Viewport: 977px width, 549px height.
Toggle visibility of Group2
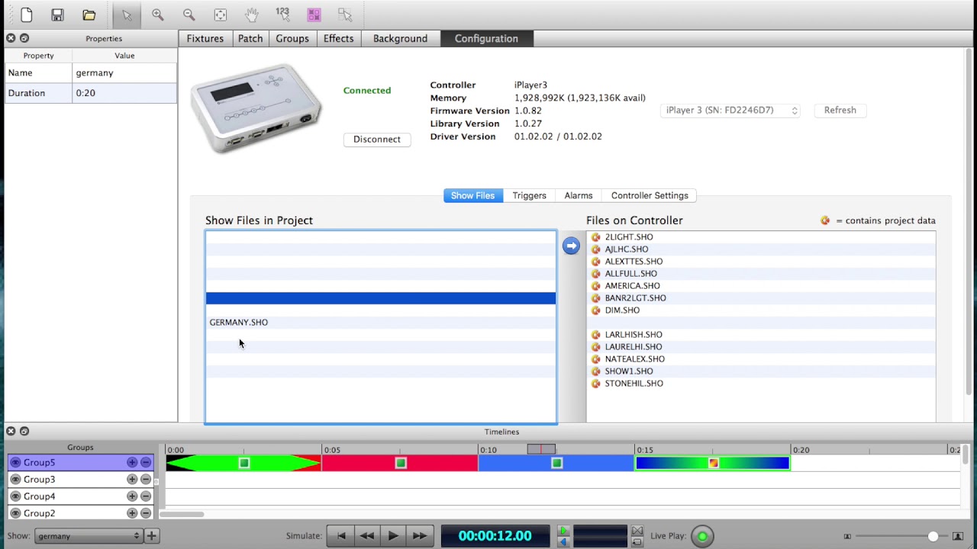(15, 513)
